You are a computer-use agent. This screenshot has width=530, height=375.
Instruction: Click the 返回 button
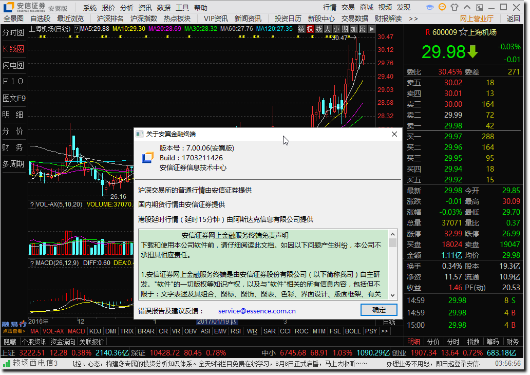513,18
